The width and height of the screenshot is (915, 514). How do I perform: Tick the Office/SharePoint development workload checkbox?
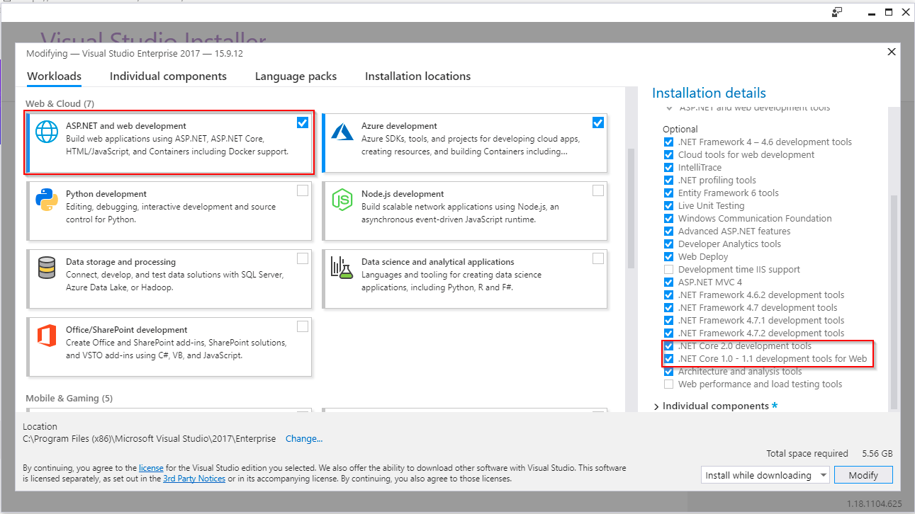click(x=303, y=326)
